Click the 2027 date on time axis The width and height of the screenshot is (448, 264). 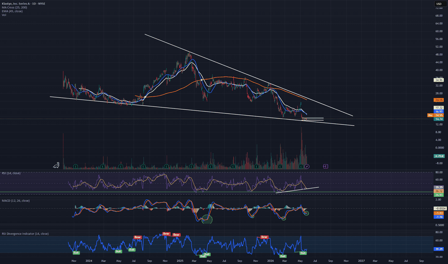[361, 261]
